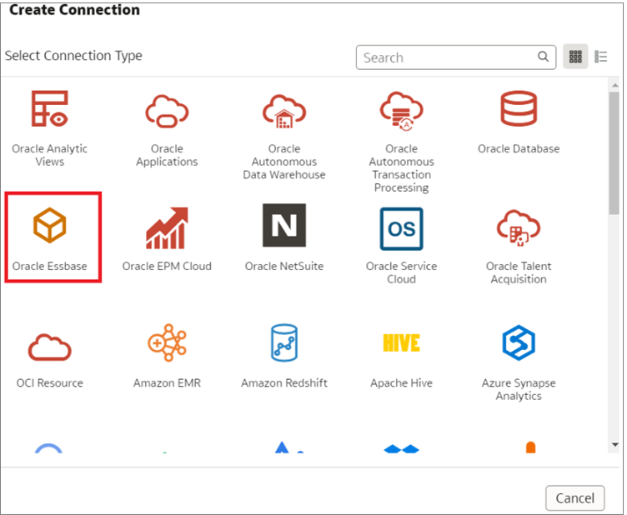Choose the Oracle NetSuite N icon
The image size is (627, 515).
(284, 225)
